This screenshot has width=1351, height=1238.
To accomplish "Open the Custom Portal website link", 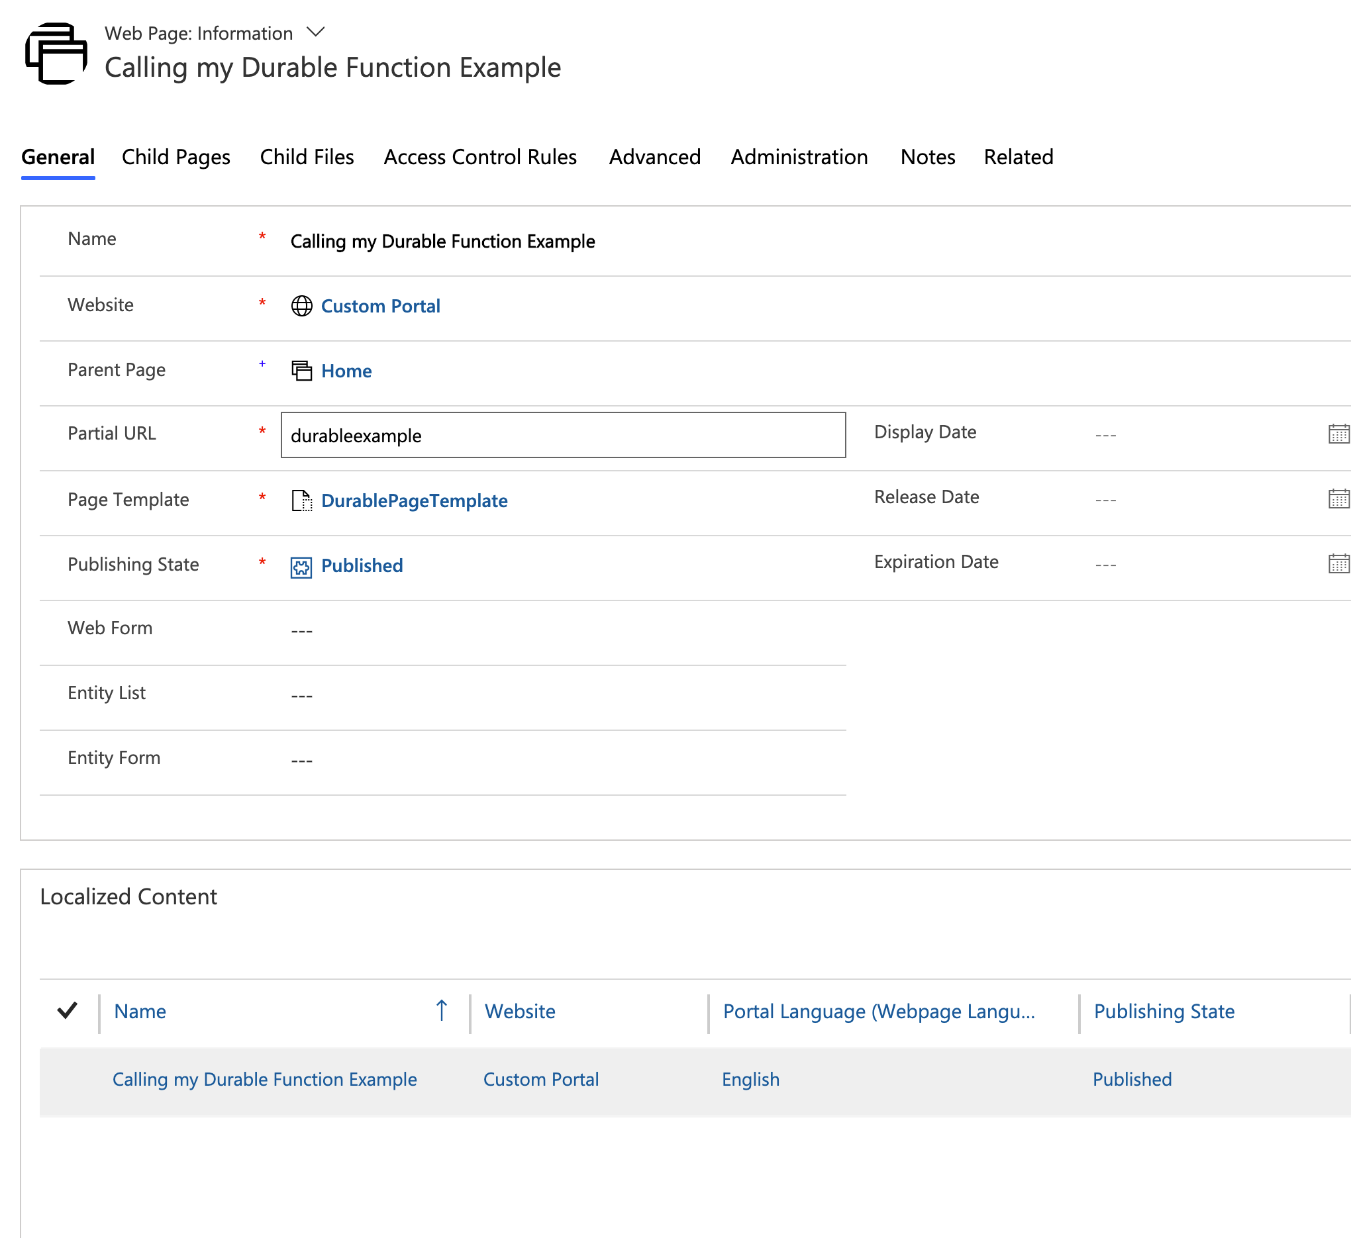I will pos(381,306).
